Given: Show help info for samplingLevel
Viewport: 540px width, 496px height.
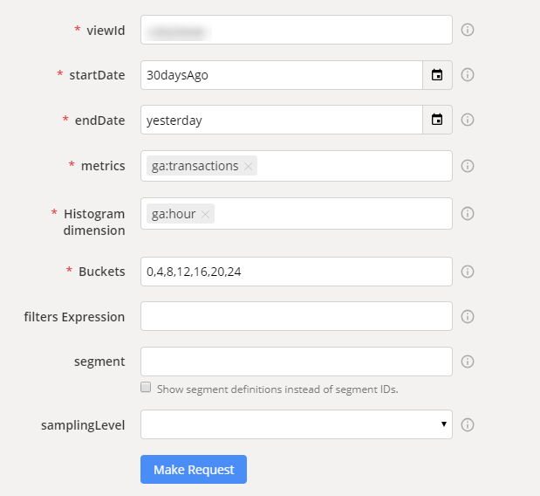Looking at the screenshot, I should 467,425.
